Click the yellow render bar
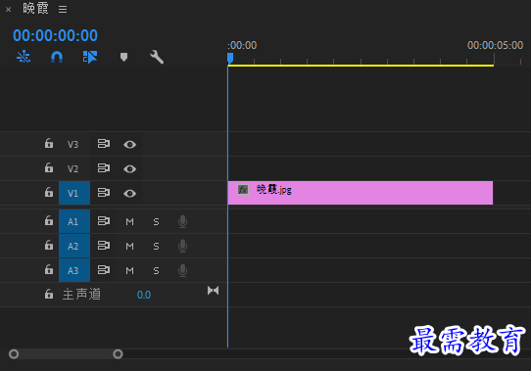 pos(361,66)
